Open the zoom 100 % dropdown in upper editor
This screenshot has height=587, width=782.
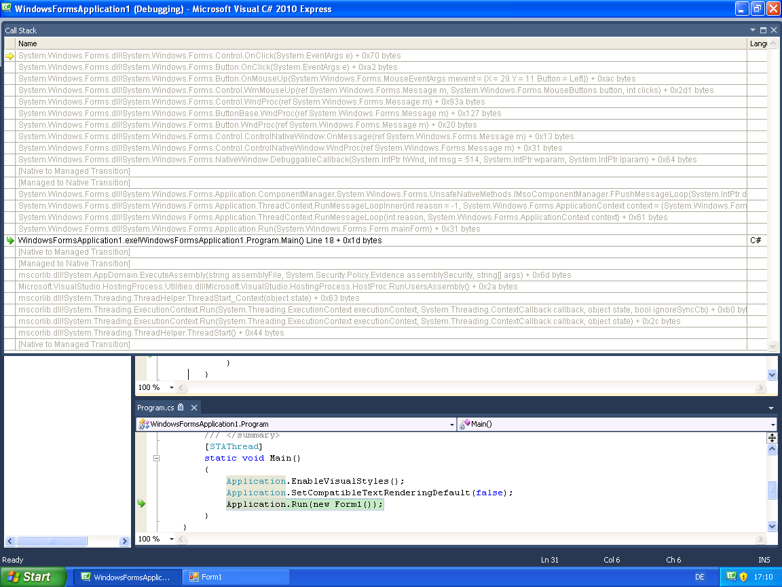point(172,387)
